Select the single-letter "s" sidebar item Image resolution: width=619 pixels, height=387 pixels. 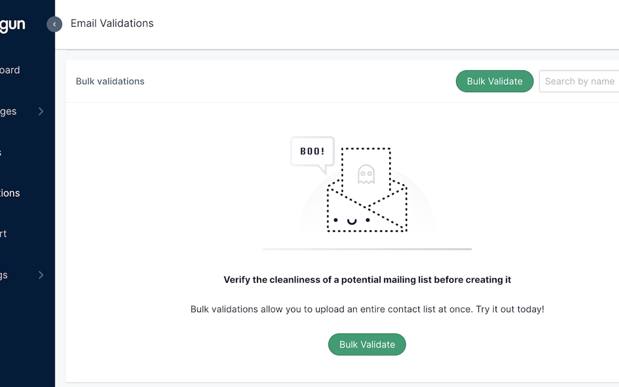coord(2,152)
